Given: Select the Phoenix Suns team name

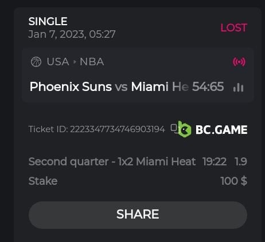Looking at the screenshot, I should pyautogui.click(x=71, y=86).
